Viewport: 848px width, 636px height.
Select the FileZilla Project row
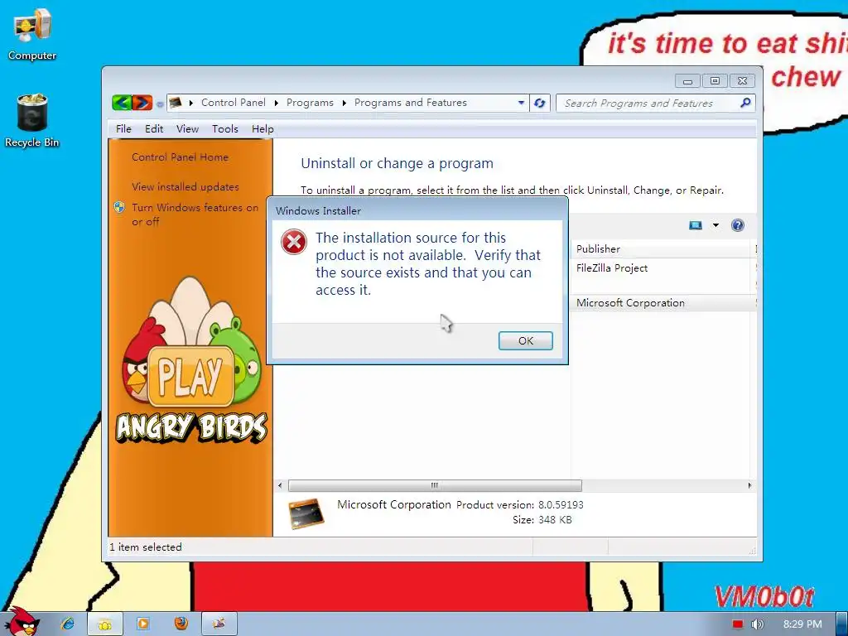[663, 267]
